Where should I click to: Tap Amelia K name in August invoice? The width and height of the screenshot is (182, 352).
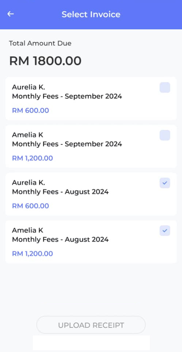tap(27, 230)
